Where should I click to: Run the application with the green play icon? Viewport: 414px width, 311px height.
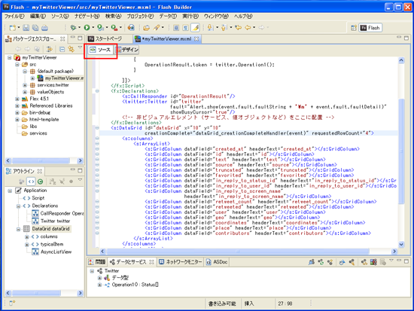[x=87, y=27]
